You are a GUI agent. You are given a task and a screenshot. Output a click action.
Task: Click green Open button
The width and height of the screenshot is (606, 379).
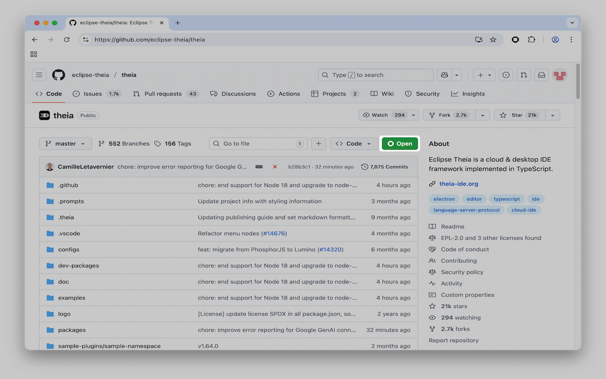pos(400,144)
